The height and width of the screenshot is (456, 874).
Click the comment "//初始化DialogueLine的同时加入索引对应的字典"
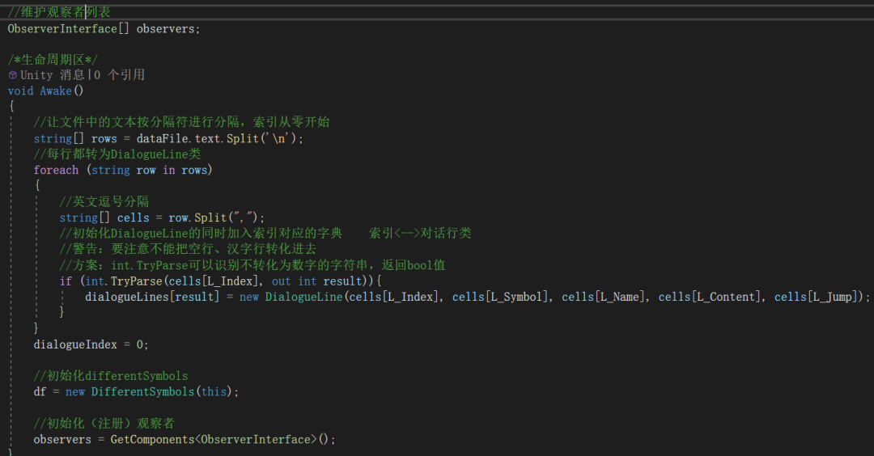click(201, 234)
